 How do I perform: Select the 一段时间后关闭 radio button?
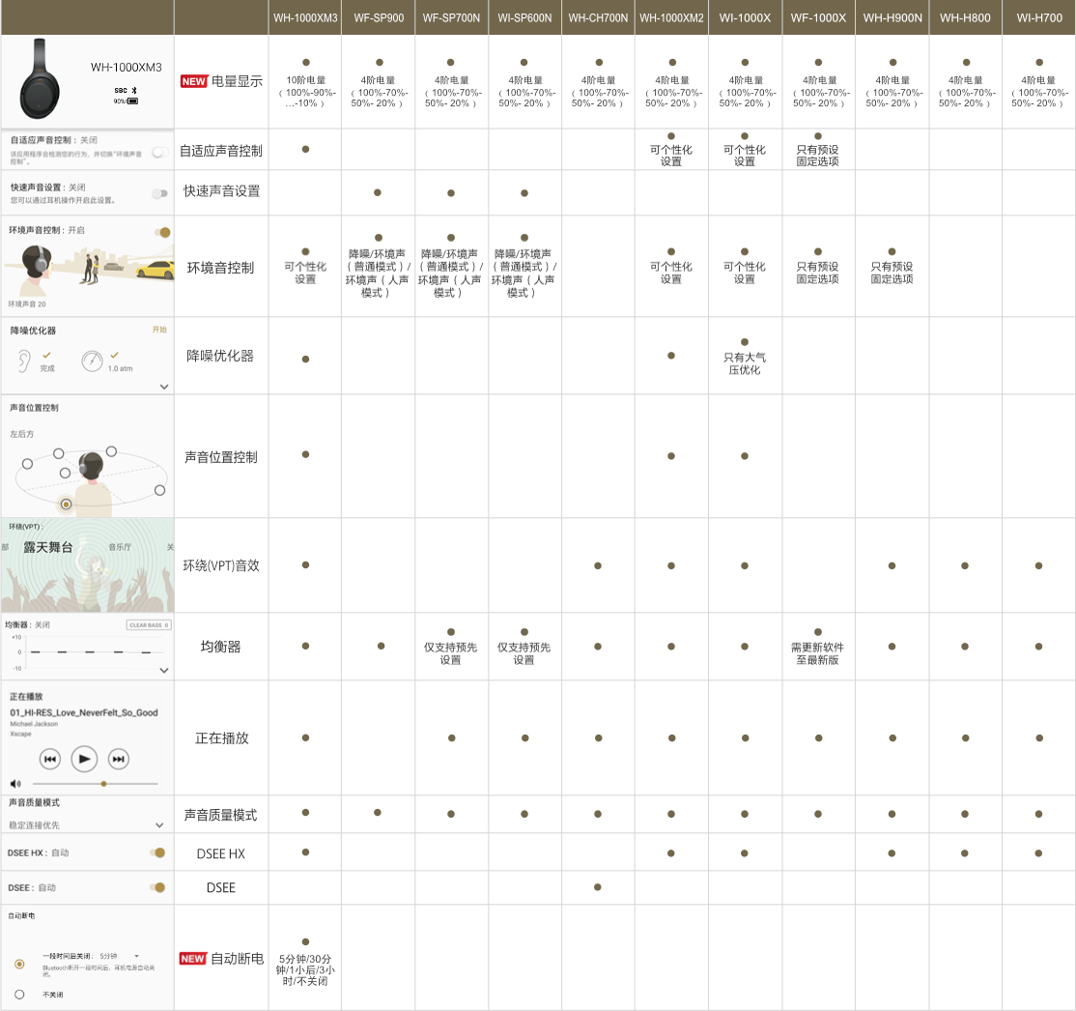[x=19, y=965]
